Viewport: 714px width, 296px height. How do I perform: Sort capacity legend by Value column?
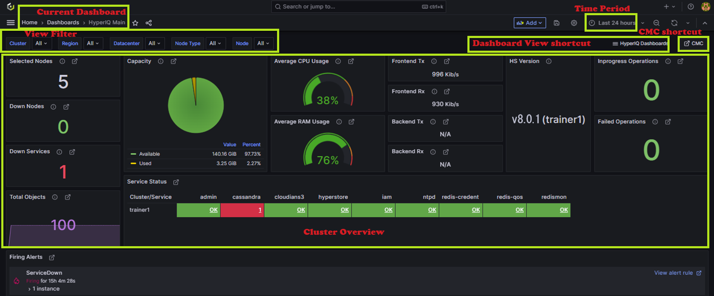pyautogui.click(x=230, y=145)
